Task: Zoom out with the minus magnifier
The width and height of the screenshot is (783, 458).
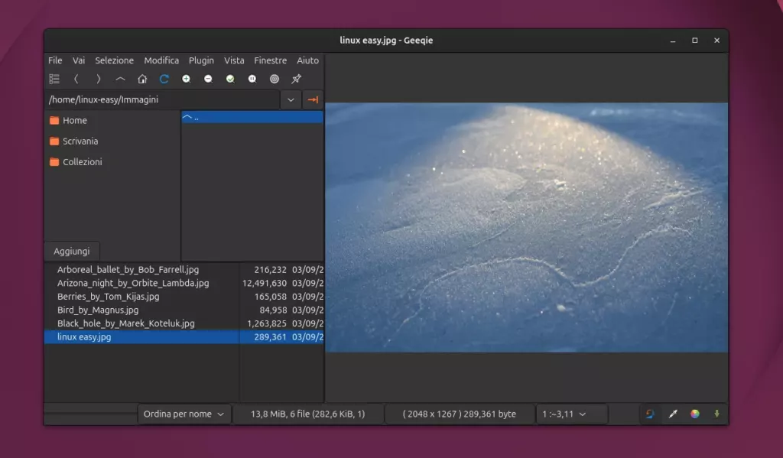Action: tap(208, 79)
